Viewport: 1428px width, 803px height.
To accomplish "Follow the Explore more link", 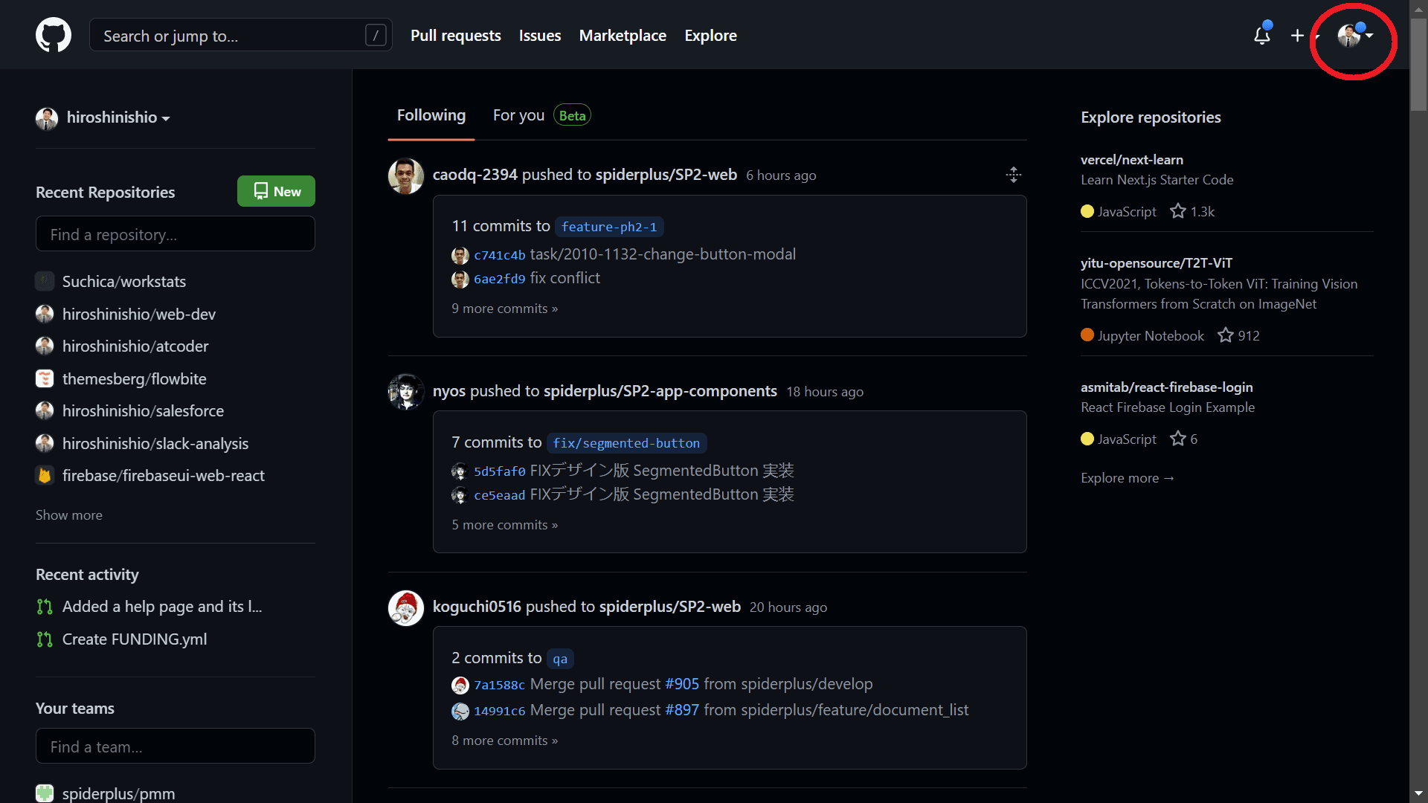I will tap(1128, 477).
